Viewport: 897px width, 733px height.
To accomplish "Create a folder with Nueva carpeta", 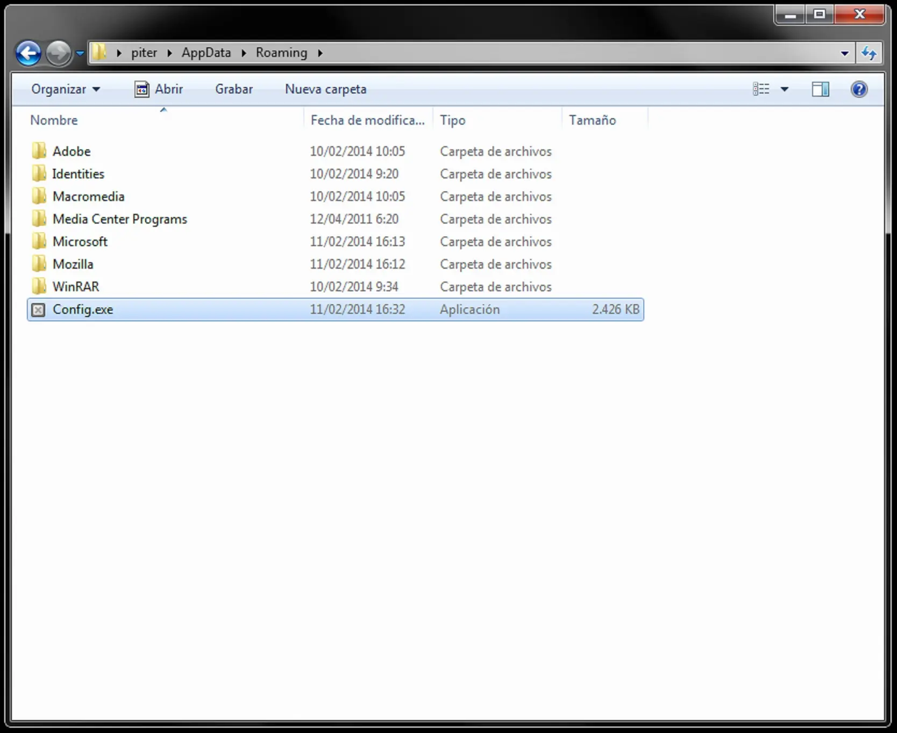I will tap(326, 89).
